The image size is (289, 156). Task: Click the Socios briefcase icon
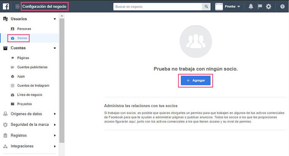(13, 38)
